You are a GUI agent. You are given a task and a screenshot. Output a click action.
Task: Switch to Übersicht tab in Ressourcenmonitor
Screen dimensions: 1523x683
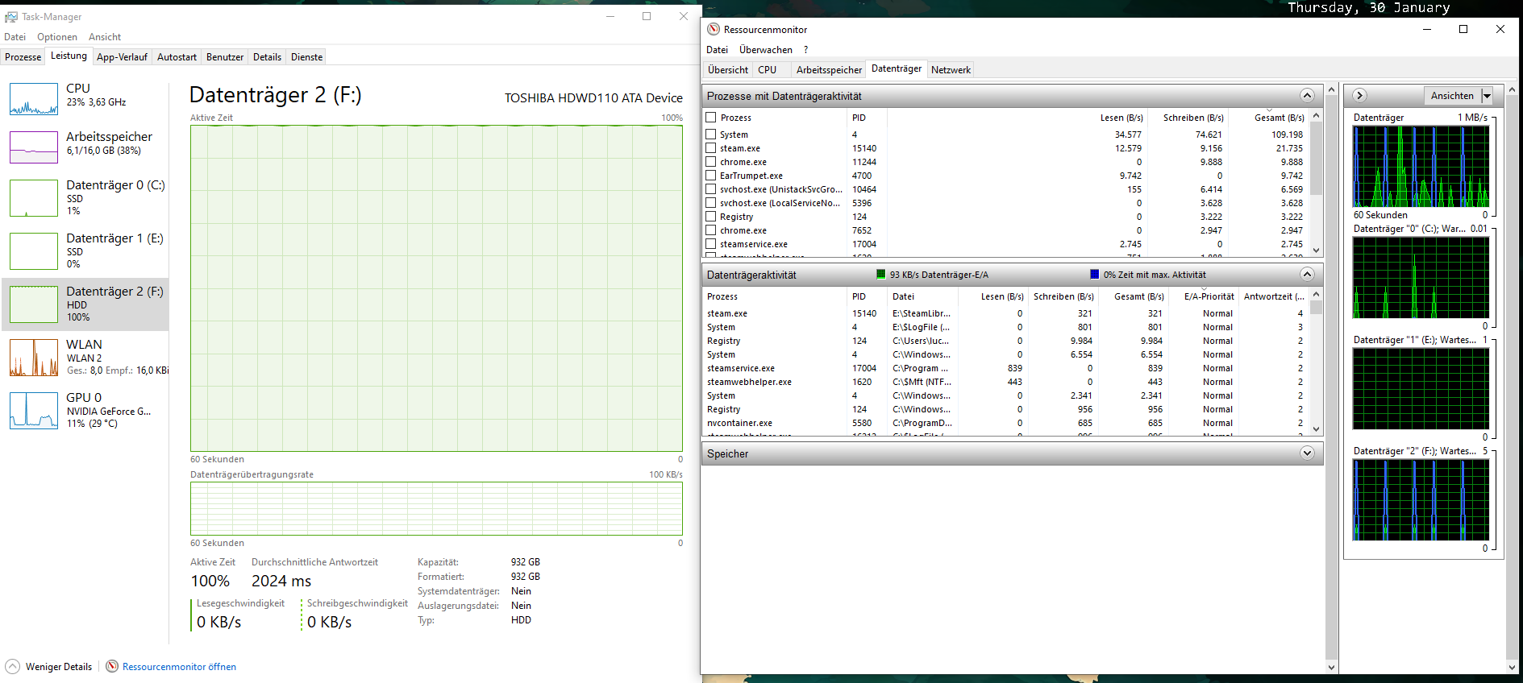click(728, 69)
